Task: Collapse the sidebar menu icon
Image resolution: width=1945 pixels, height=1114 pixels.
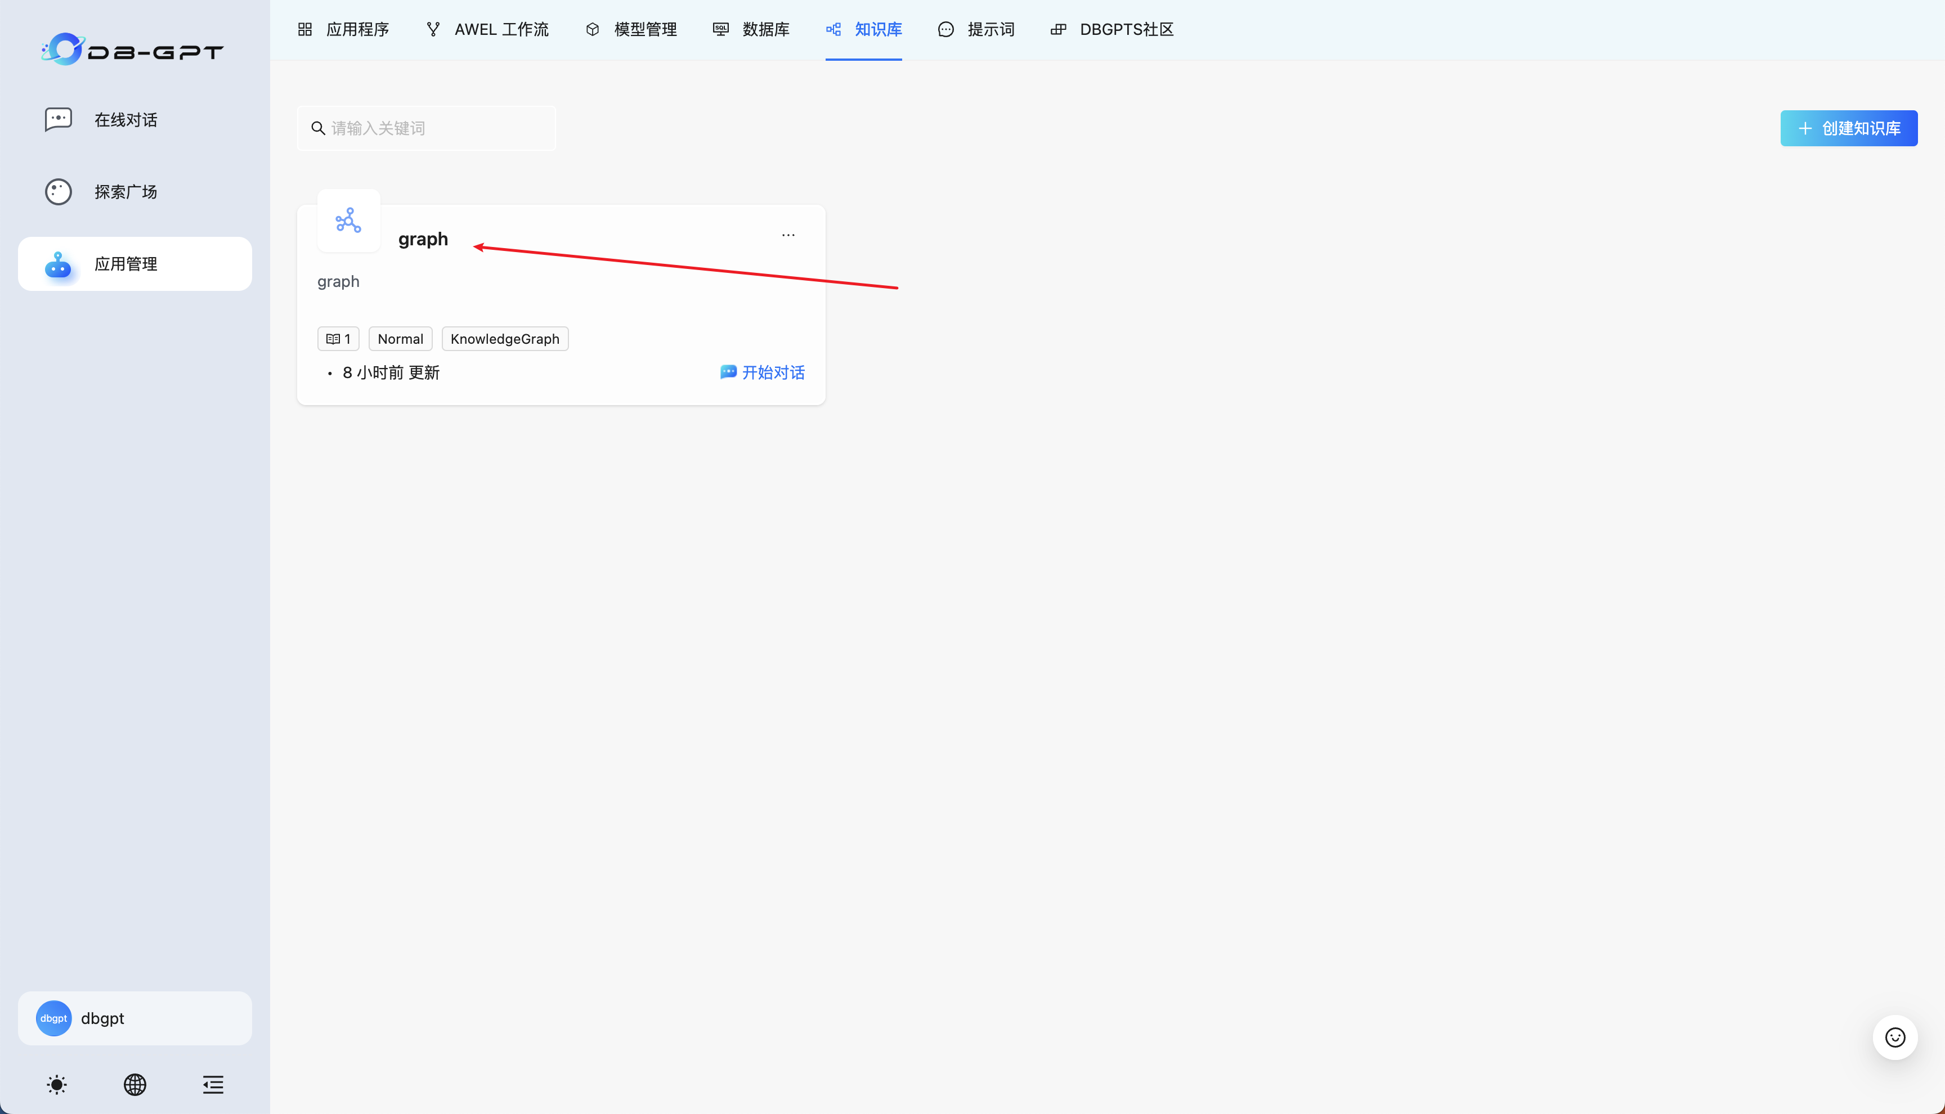Action: click(213, 1084)
